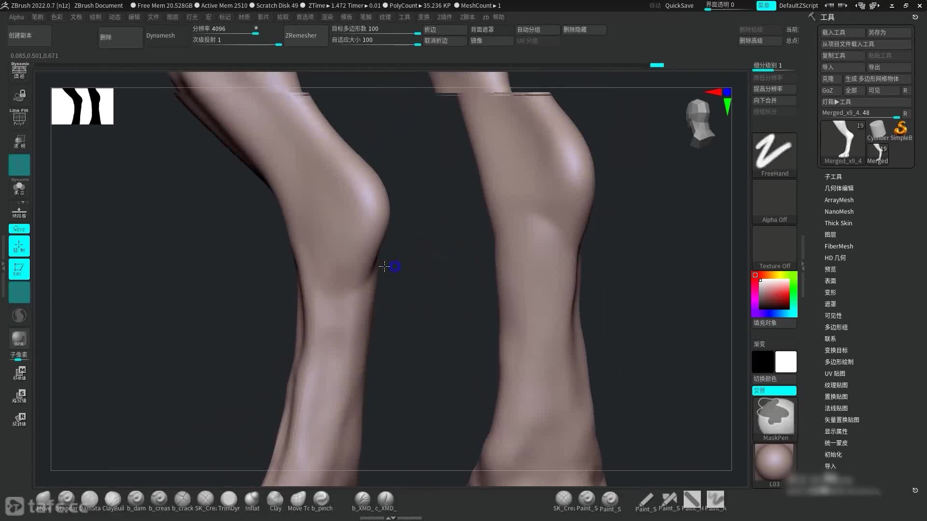
Task: Pick a color in the color picker square
Action: [x=774, y=294]
